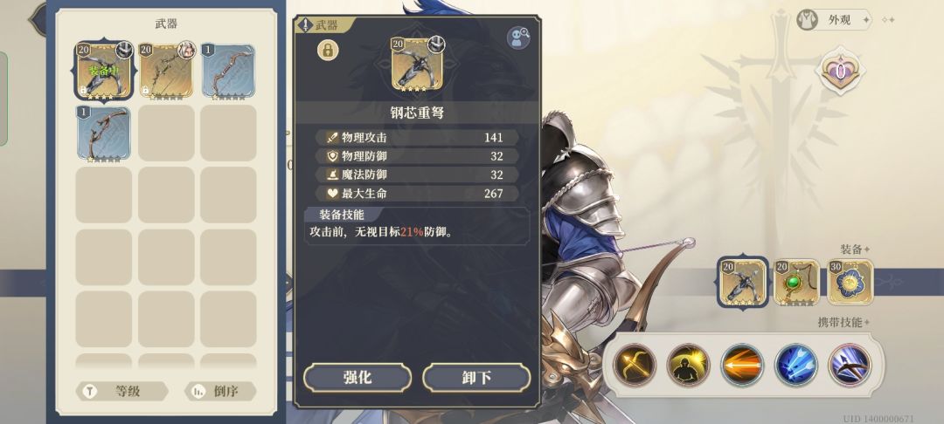Open character preview magnifier icon
944x424 pixels.
pos(518,38)
